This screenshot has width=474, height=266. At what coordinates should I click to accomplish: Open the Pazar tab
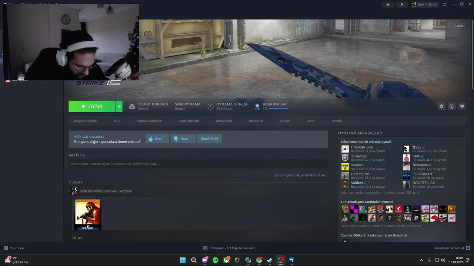tap(311, 121)
